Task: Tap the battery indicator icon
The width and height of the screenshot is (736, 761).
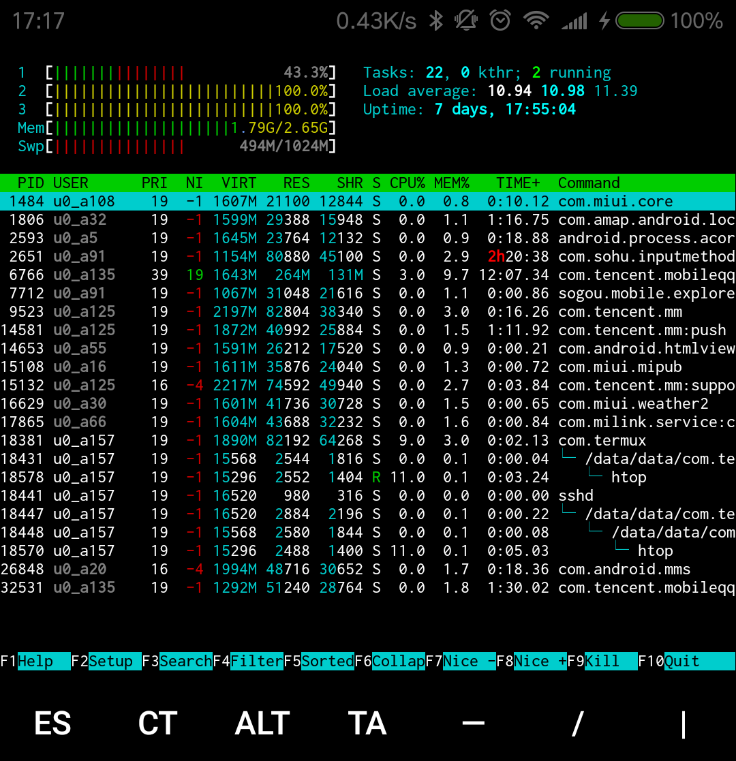Action: pos(639,21)
